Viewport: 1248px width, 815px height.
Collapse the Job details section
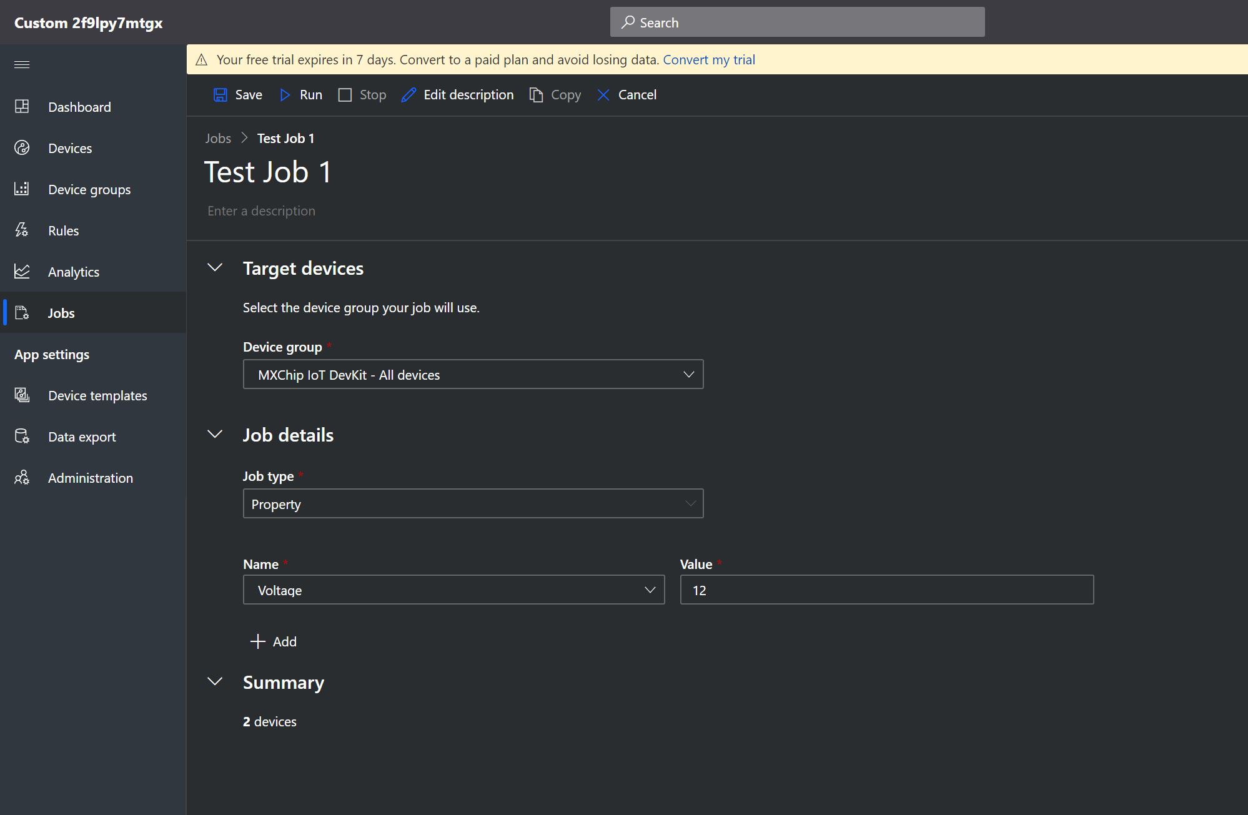tap(215, 435)
